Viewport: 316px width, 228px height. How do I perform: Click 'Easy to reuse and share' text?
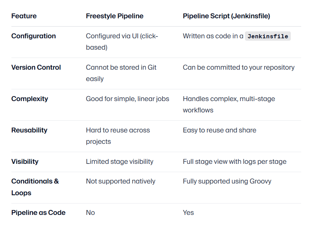point(219,130)
